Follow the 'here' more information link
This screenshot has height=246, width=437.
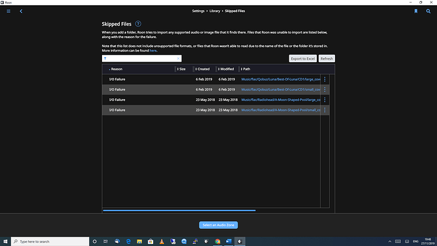[x=153, y=51]
